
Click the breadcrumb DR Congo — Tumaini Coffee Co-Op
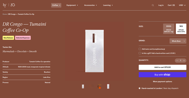coord(21,14)
